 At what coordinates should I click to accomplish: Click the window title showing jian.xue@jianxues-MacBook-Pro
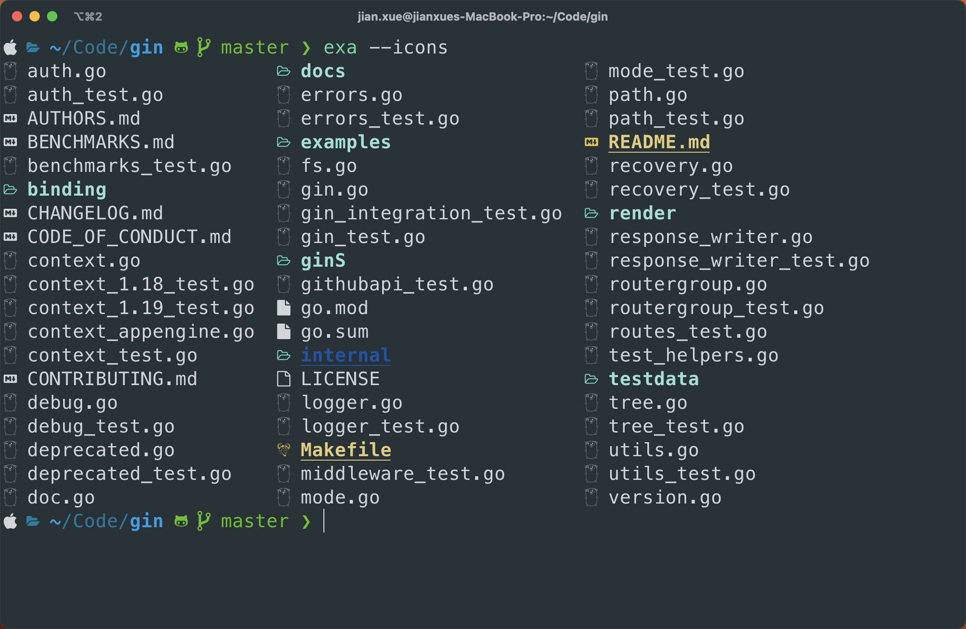click(x=483, y=17)
